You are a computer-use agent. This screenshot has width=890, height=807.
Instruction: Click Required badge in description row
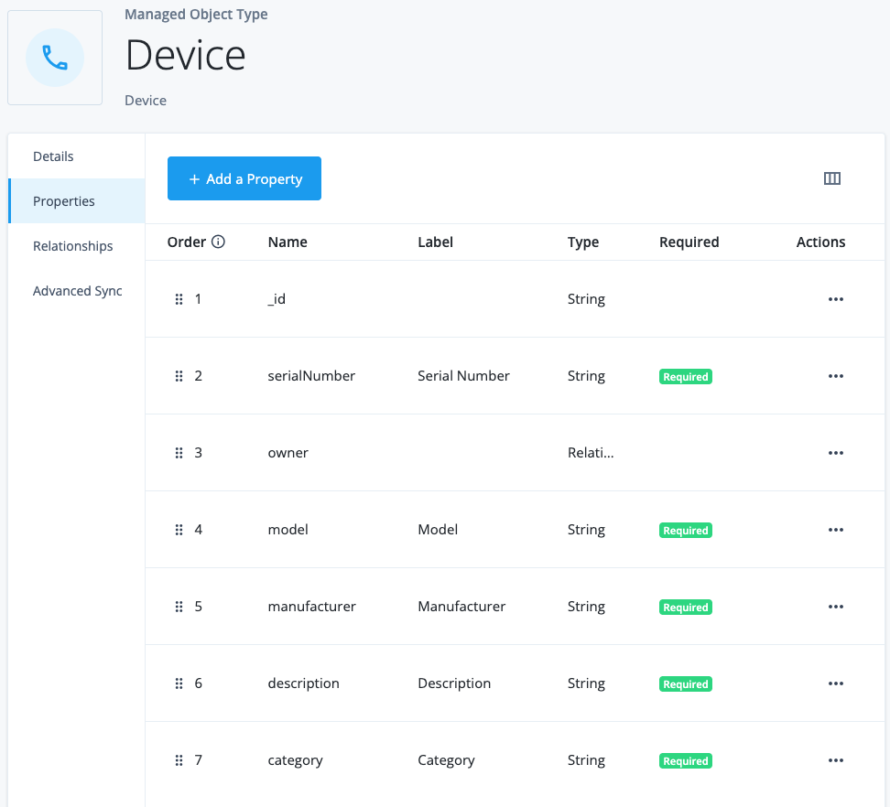(x=686, y=683)
